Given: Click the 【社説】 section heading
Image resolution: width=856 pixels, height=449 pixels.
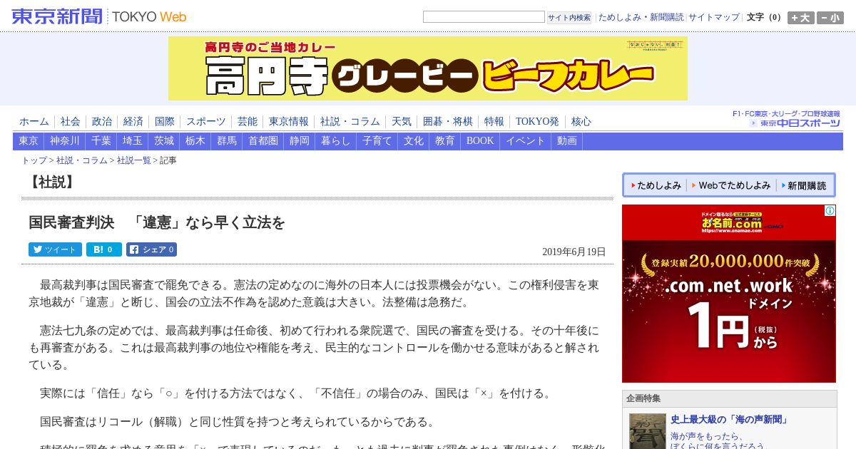Looking at the screenshot, I should tap(51, 182).
